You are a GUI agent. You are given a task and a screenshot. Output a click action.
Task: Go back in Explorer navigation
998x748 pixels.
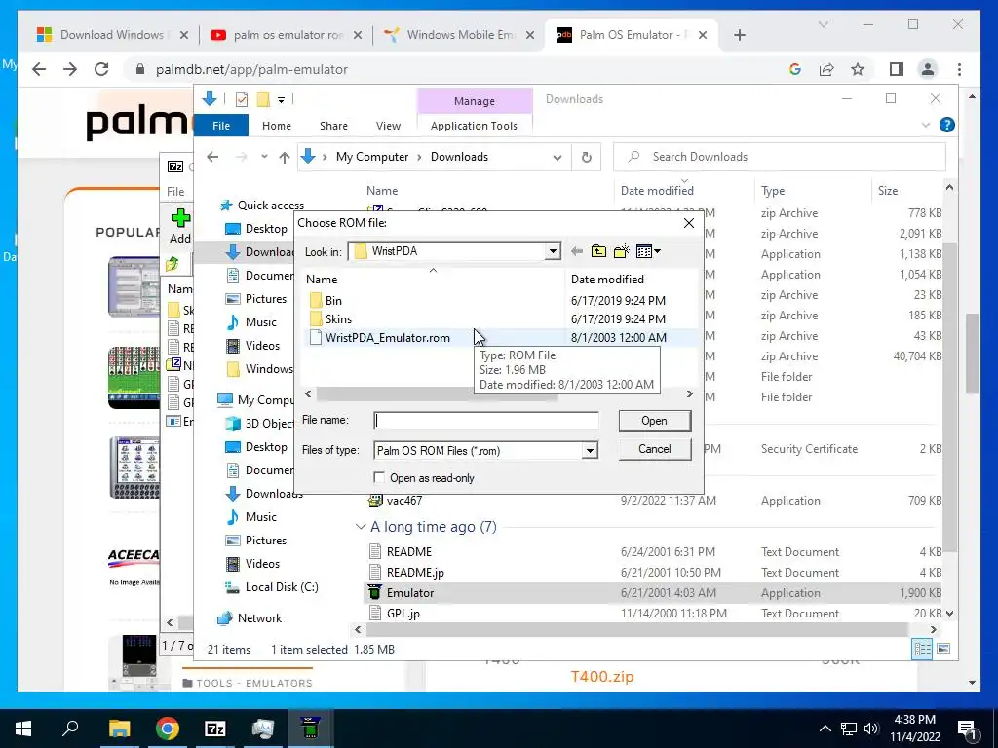[x=212, y=157]
